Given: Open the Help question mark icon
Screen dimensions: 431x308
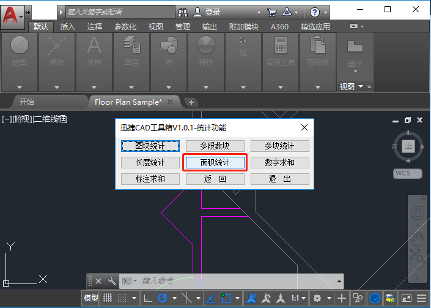Looking at the screenshot, I should [x=314, y=12].
